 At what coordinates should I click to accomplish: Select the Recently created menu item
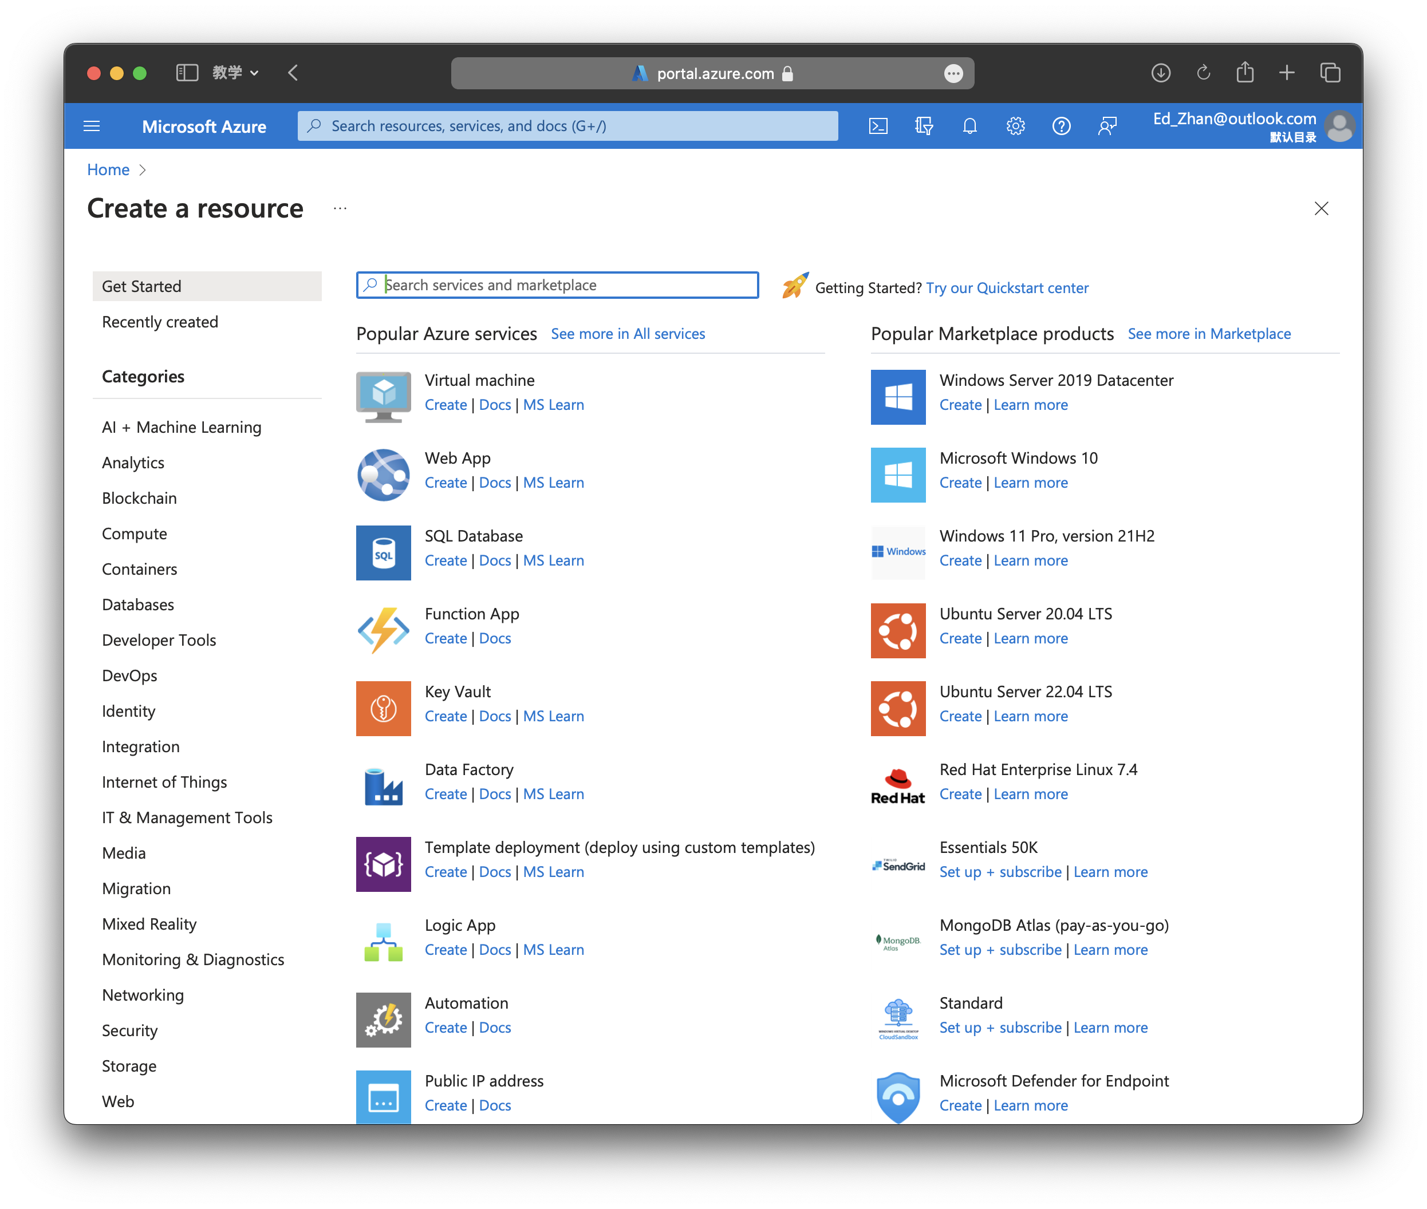pyautogui.click(x=160, y=322)
